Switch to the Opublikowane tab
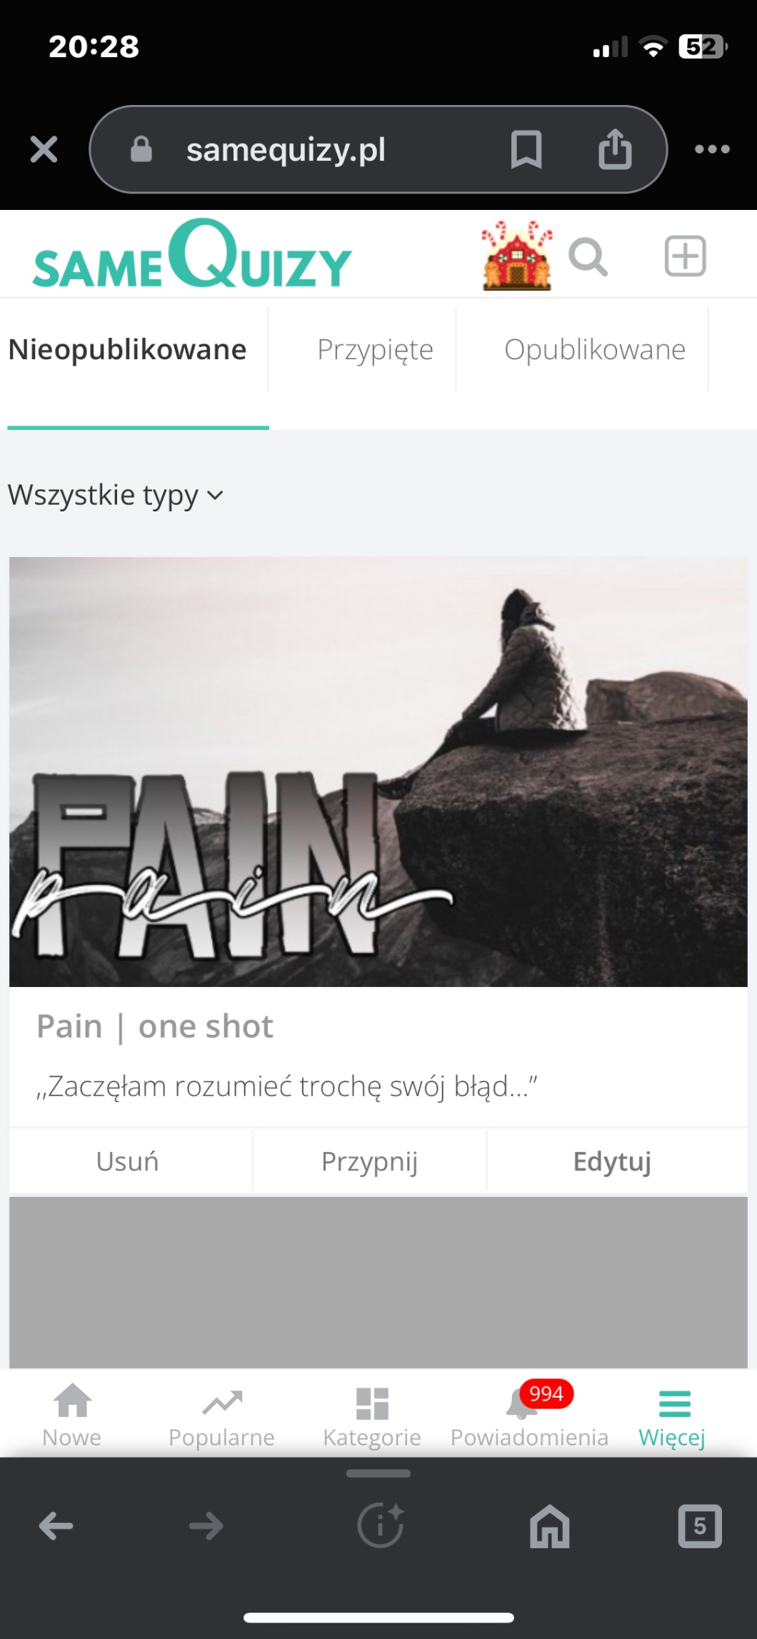Screen dimensions: 757x1639 tap(595, 350)
